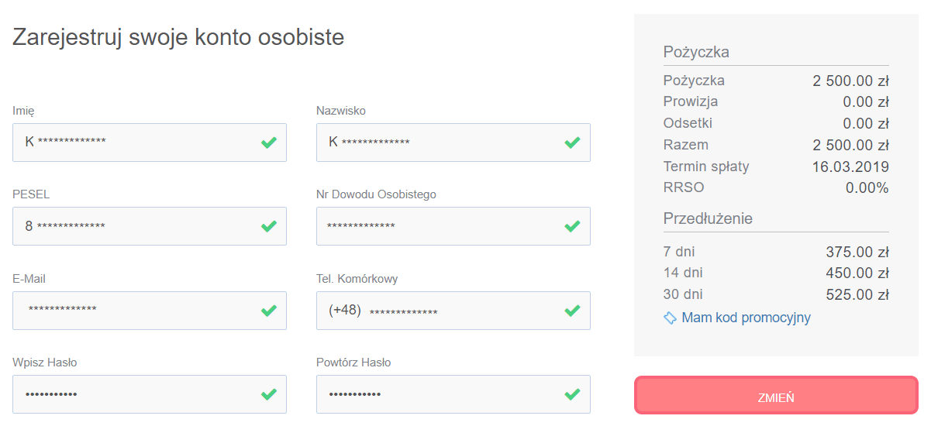Click the green checkmark in E-Mail field
The width and height of the screenshot is (931, 433).
point(268,311)
